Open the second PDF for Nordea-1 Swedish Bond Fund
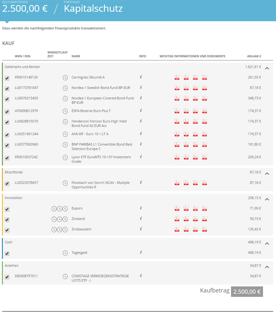276x313 pixels. coord(186,88)
